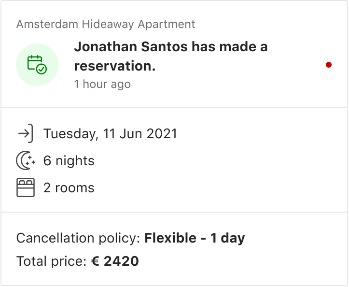
Task: Click the word "reservation." in the headline
Action: (x=115, y=66)
